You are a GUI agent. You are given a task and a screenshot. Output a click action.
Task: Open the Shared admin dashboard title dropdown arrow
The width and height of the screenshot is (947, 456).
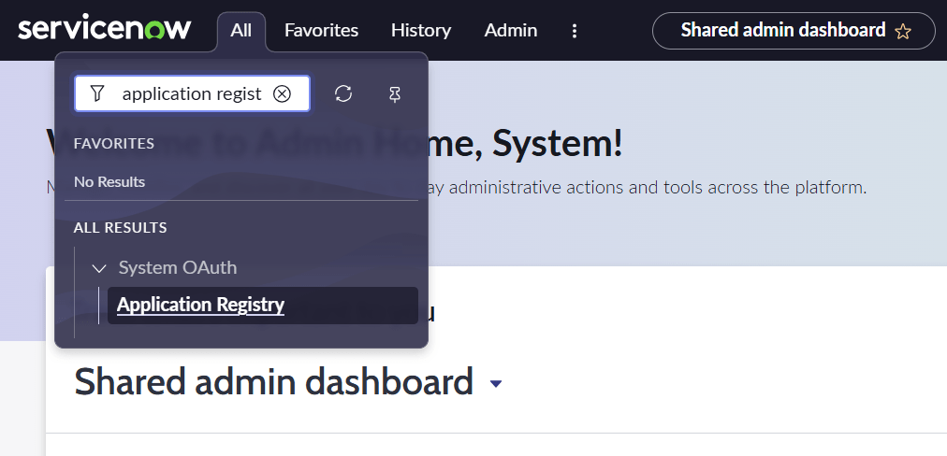coord(496,384)
